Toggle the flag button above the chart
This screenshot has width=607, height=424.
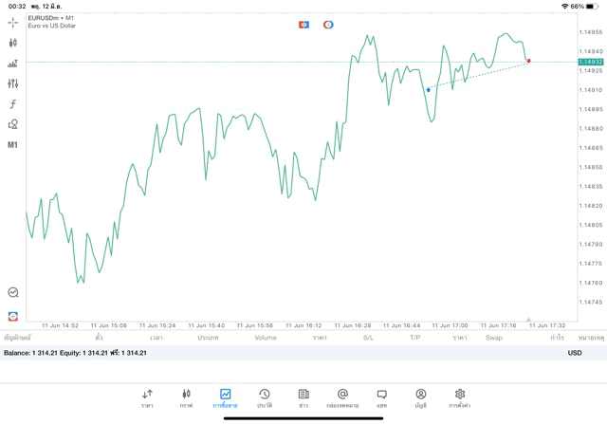tap(303, 25)
